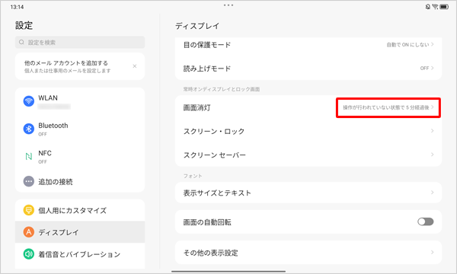Tap the NFC icon
This screenshot has height=274, width=457.
(29, 156)
